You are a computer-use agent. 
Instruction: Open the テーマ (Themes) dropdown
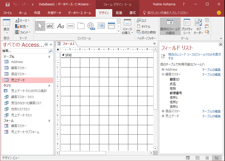click(x=22, y=21)
